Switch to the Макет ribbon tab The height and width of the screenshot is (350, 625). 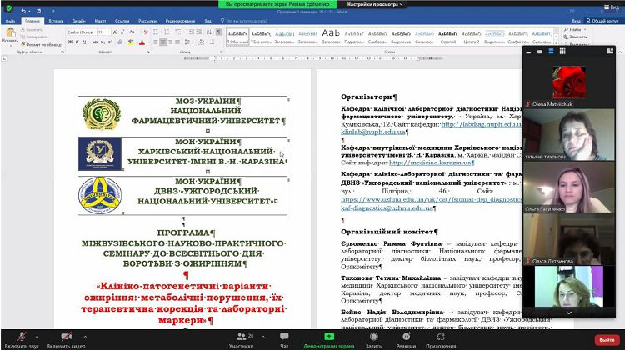click(100, 21)
